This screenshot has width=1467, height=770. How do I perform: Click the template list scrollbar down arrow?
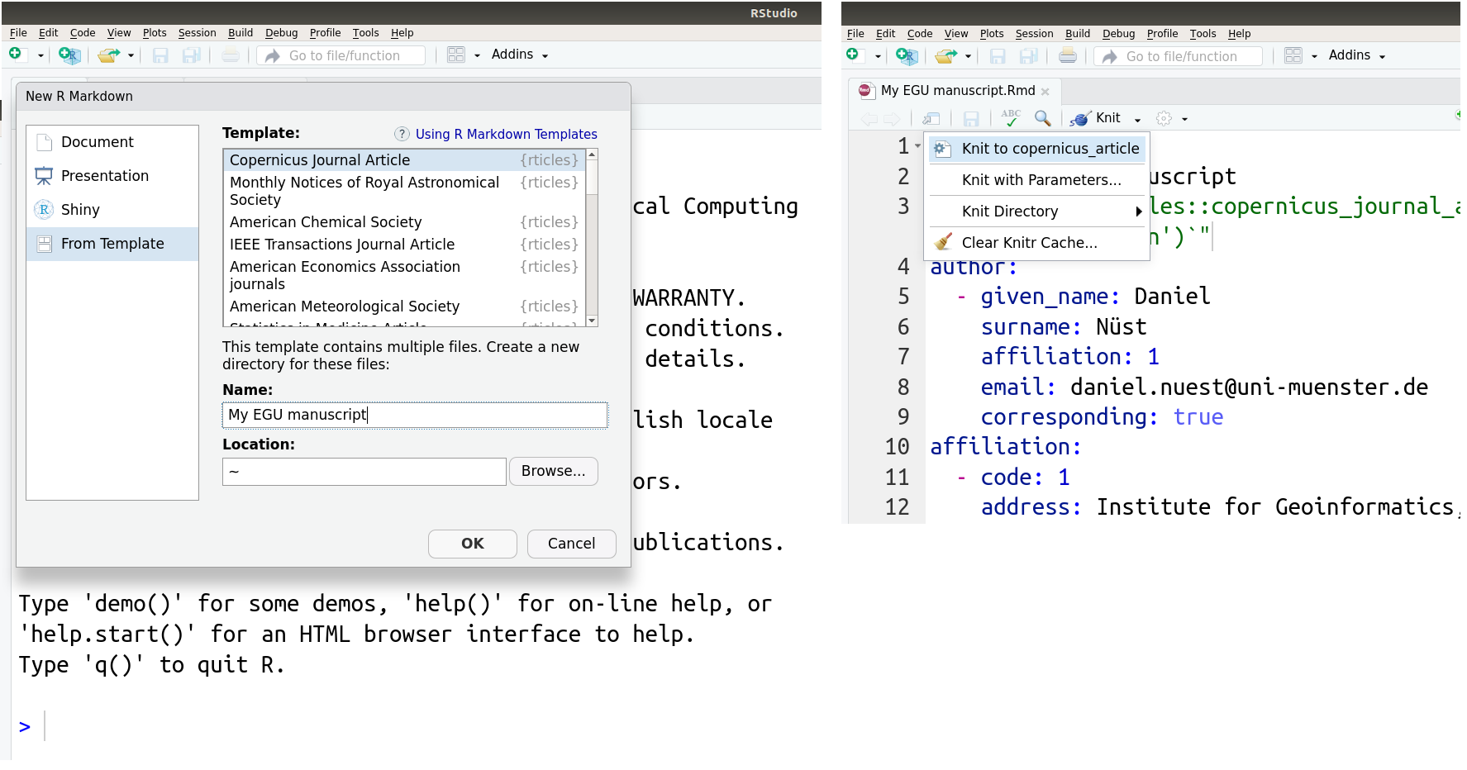(x=592, y=321)
